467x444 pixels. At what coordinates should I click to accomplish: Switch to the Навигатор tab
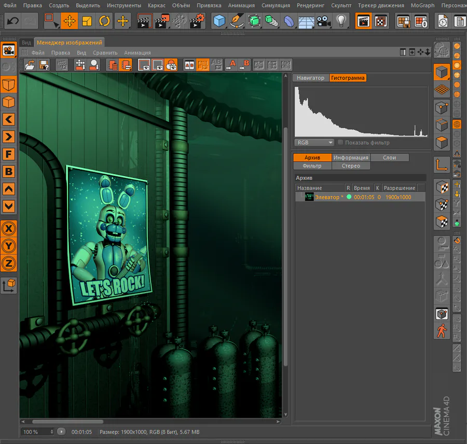click(310, 78)
